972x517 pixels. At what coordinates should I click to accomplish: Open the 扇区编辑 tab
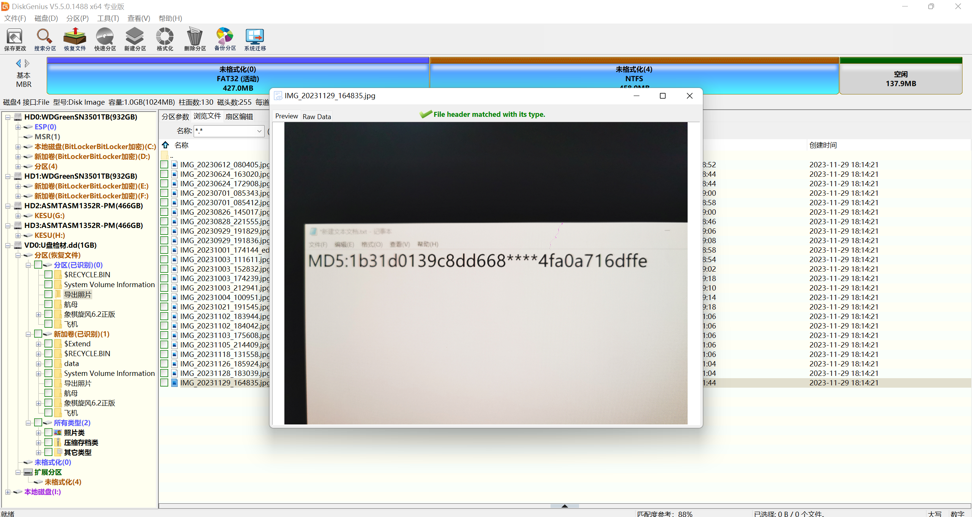[x=239, y=116]
